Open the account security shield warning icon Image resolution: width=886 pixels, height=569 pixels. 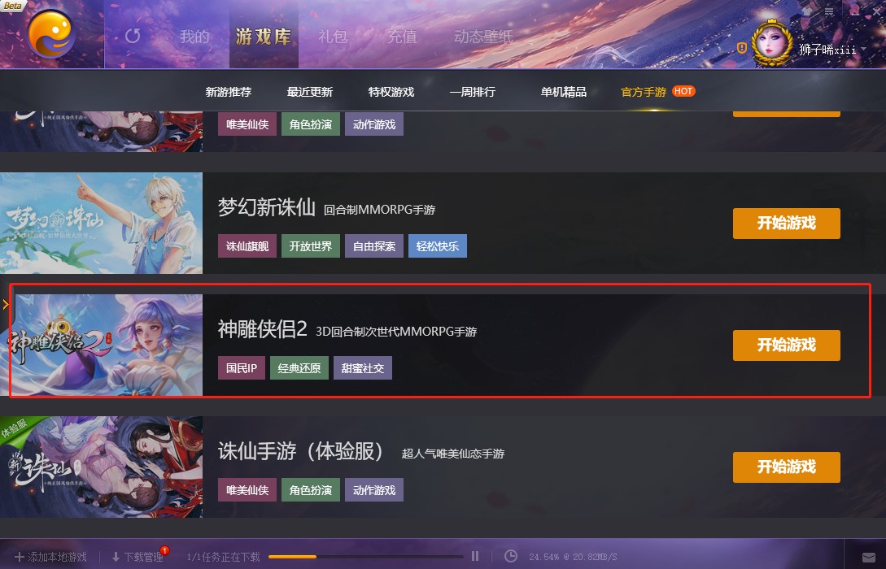tap(742, 48)
